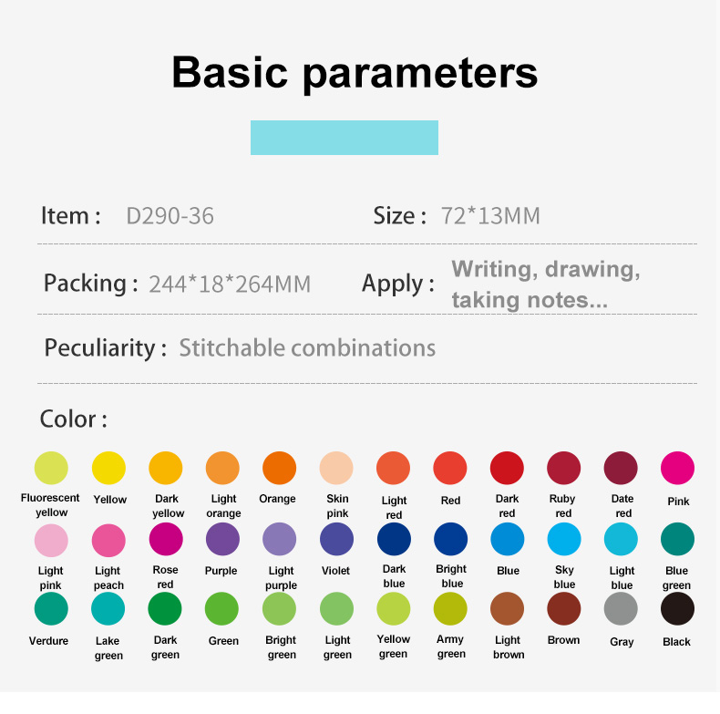Select the Army green color swatch
The height and width of the screenshot is (714, 720).
pos(450,609)
